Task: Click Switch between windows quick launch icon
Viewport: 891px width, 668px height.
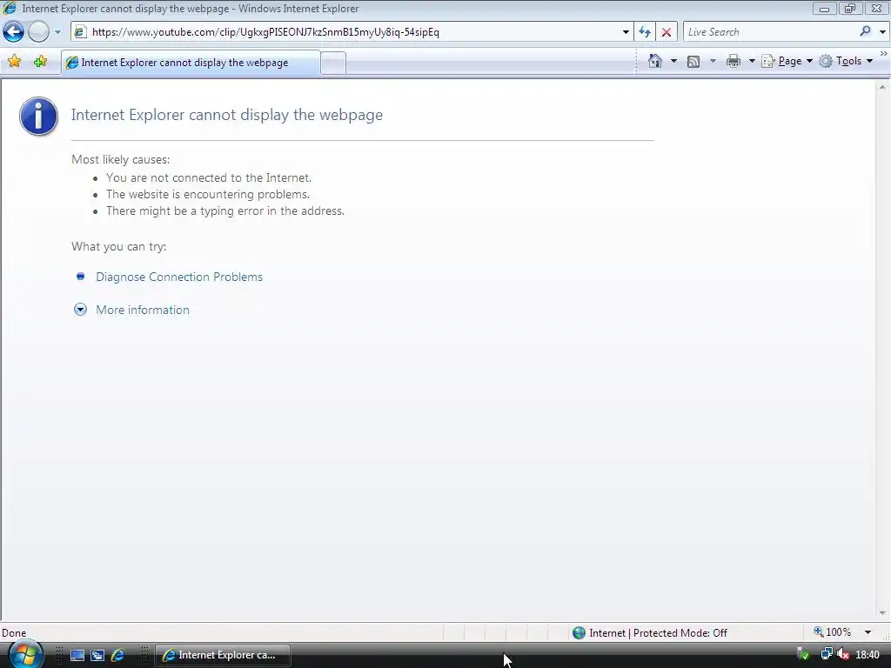Action: pos(97,655)
